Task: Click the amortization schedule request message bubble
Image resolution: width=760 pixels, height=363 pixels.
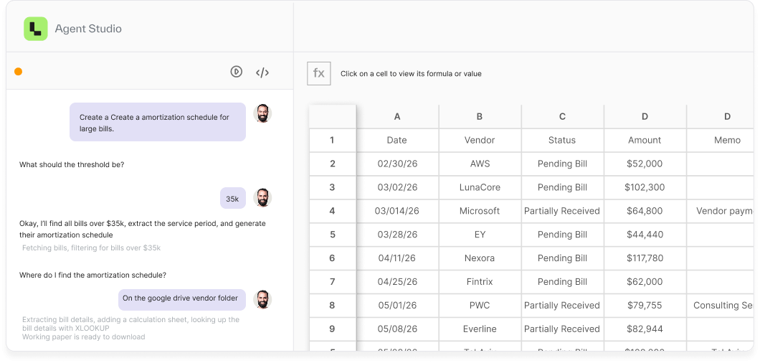Action: click(x=158, y=122)
